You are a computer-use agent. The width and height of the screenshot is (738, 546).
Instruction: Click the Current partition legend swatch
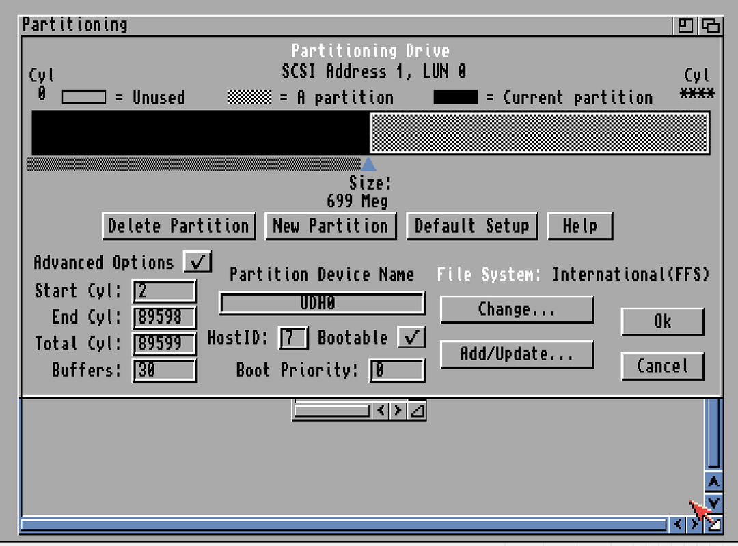point(455,98)
